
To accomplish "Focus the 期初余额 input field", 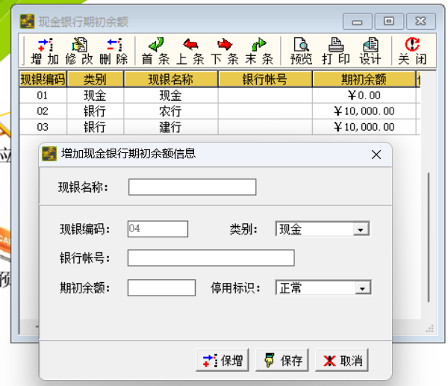I will pyautogui.click(x=161, y=287).
